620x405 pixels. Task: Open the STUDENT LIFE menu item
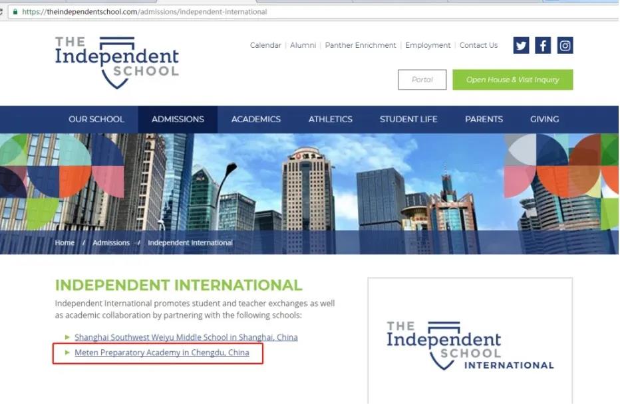pos(408,120)
